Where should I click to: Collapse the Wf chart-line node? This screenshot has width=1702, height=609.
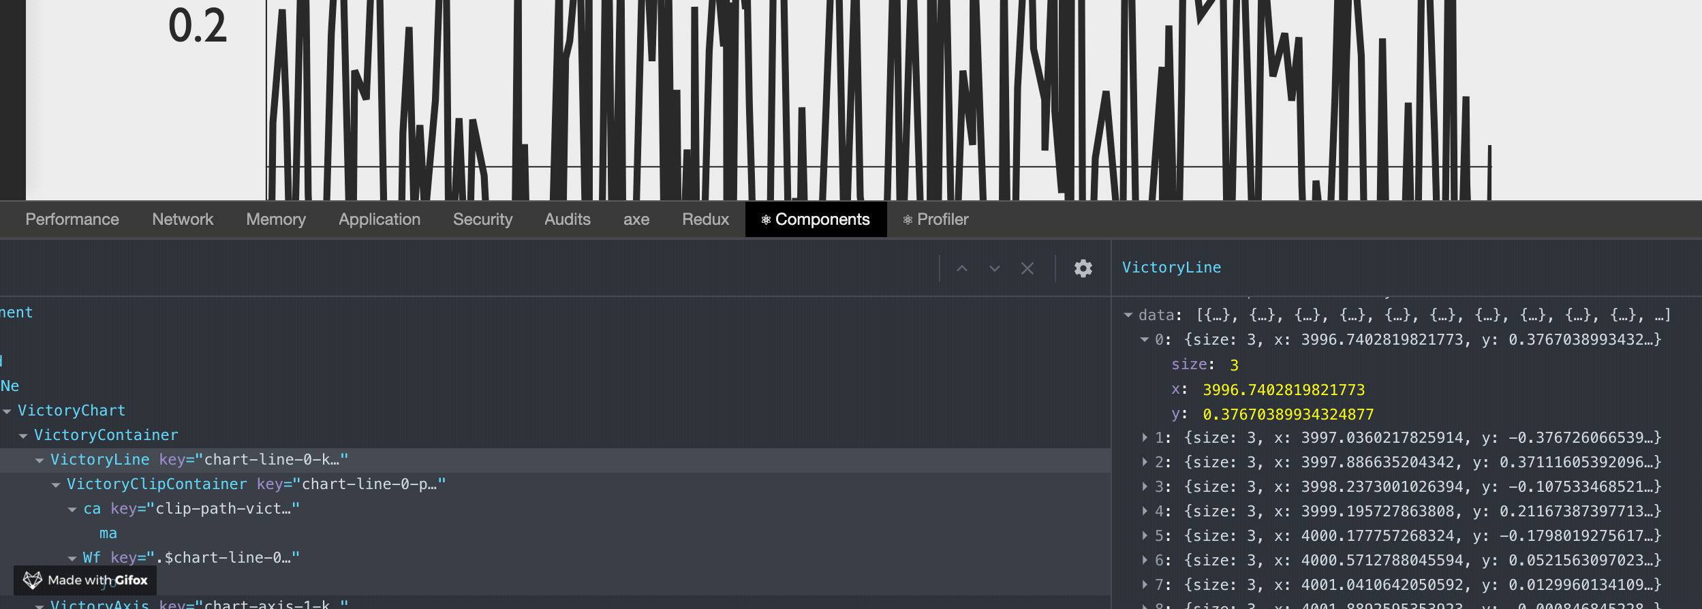point(72,559)
